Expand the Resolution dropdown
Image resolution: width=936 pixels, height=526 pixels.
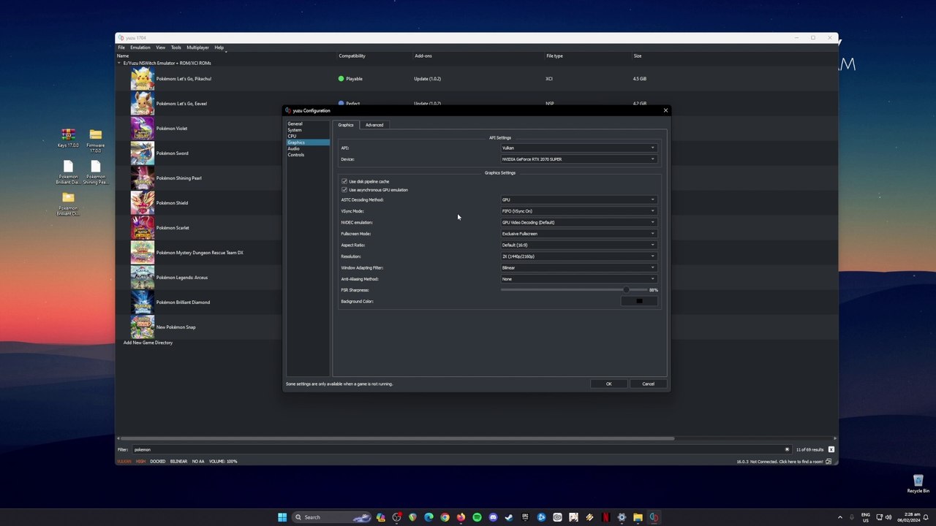(578, 256)
